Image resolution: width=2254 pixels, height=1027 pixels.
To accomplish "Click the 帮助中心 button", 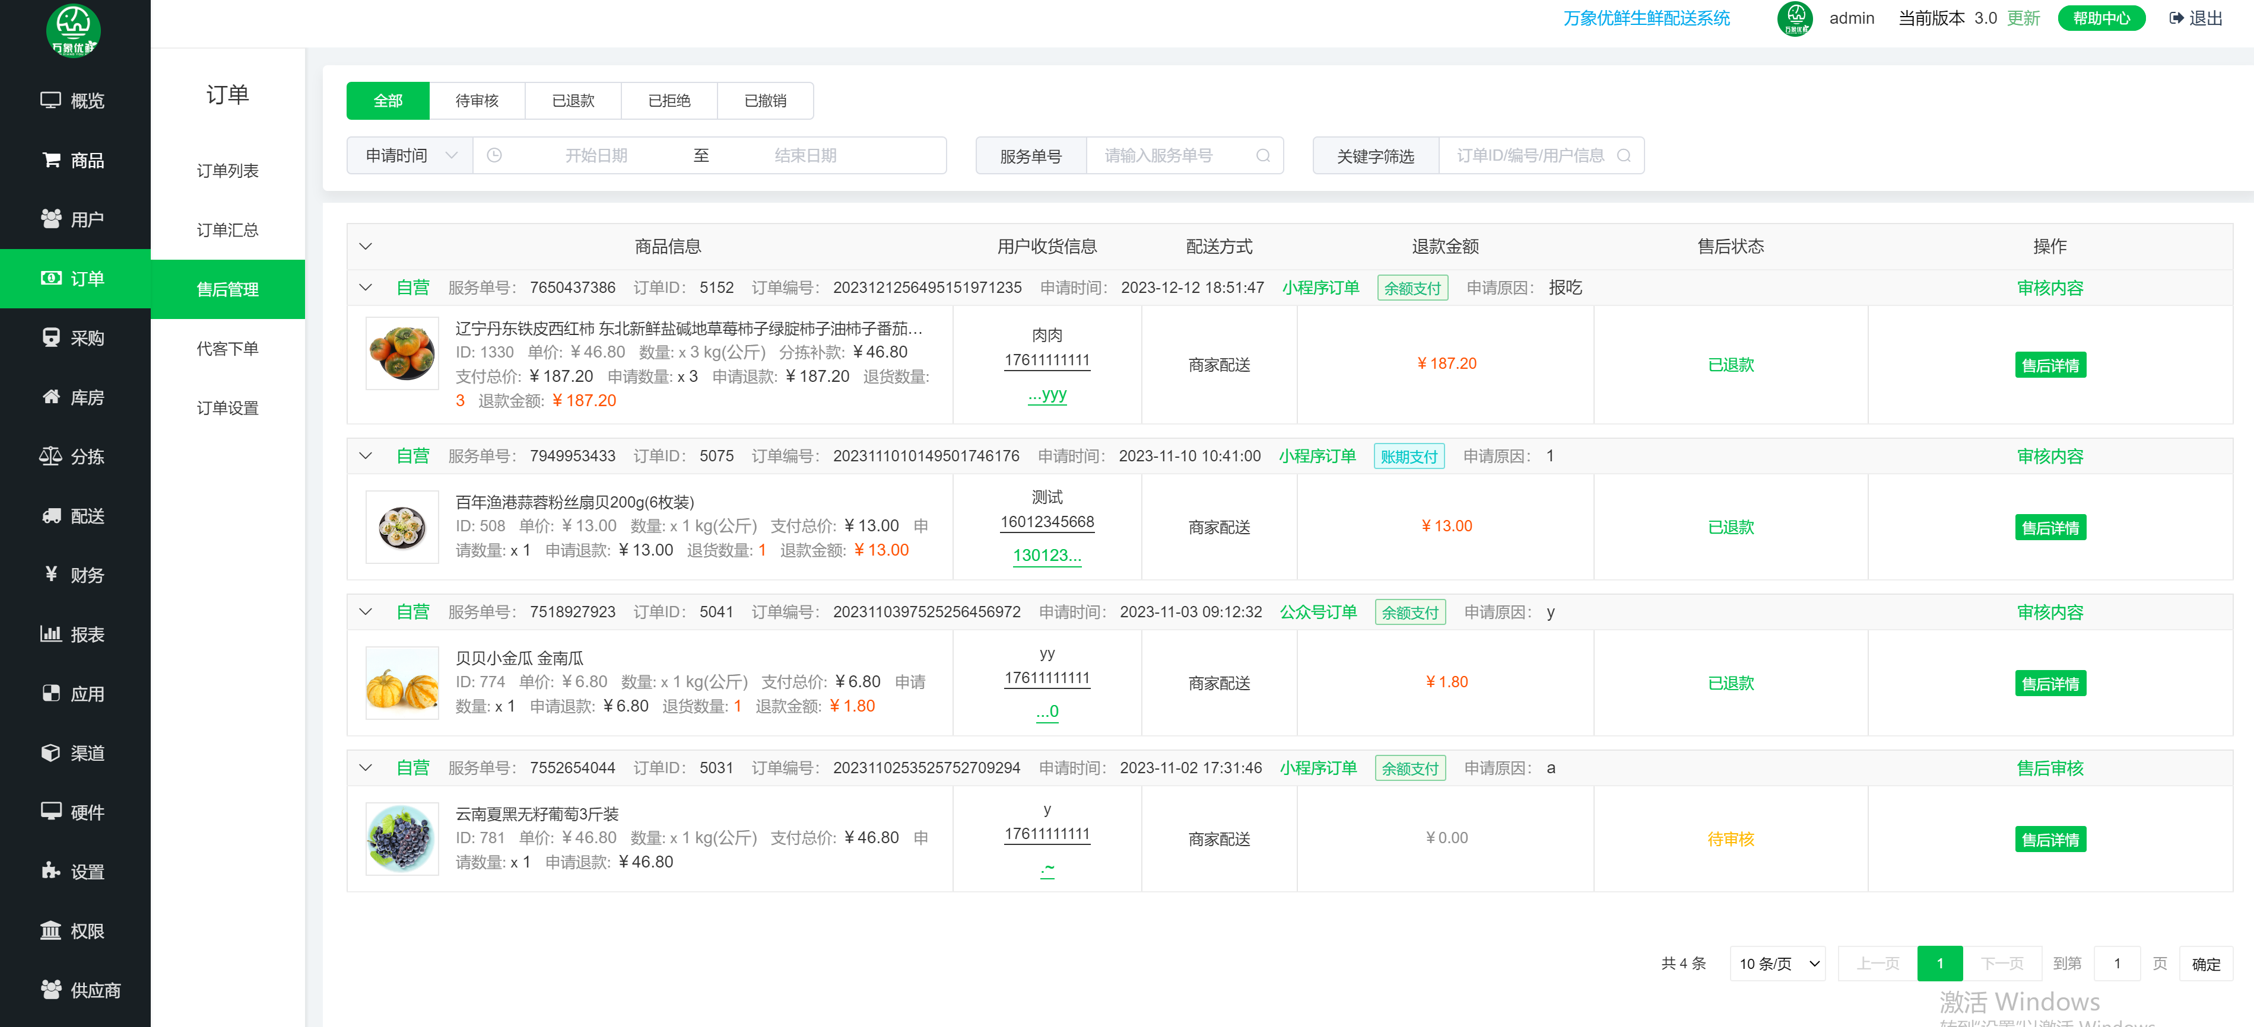I will [2101, 18].
